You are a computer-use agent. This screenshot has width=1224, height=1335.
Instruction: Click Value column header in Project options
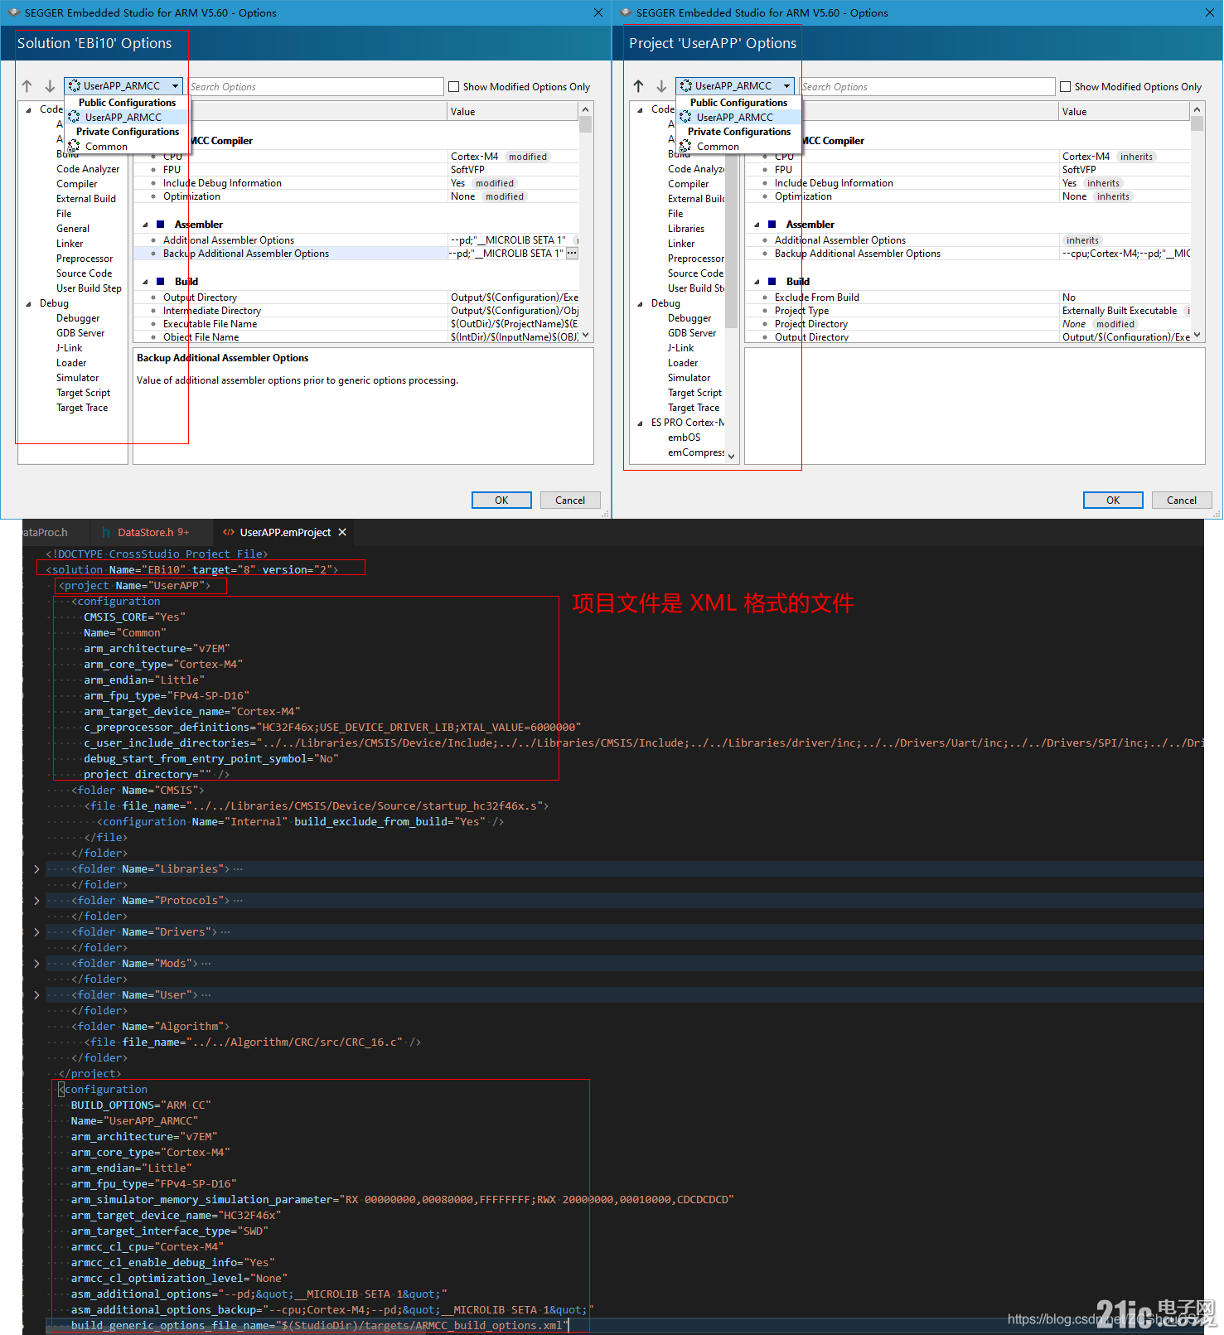(x=1124, y=112)
